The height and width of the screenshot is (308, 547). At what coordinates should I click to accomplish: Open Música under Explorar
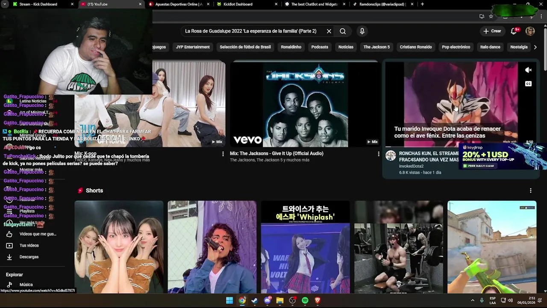click(32, 284)
